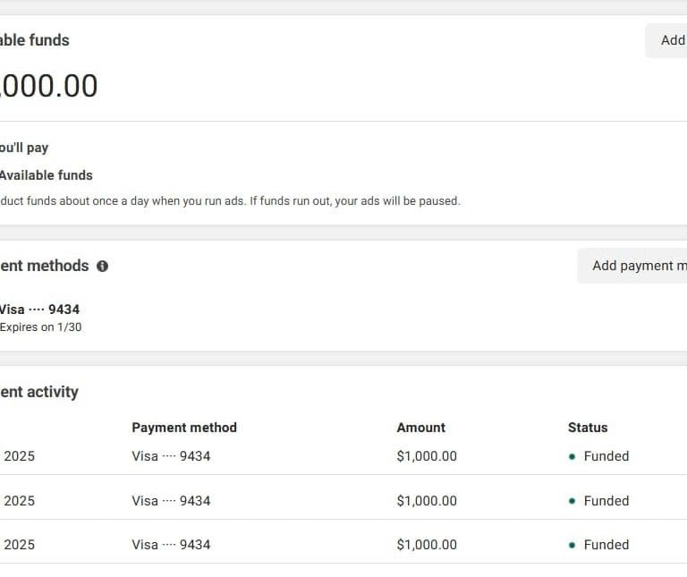Click the info icon beside payment methods
Screen dimensions: 687x577
coord(102,266)
